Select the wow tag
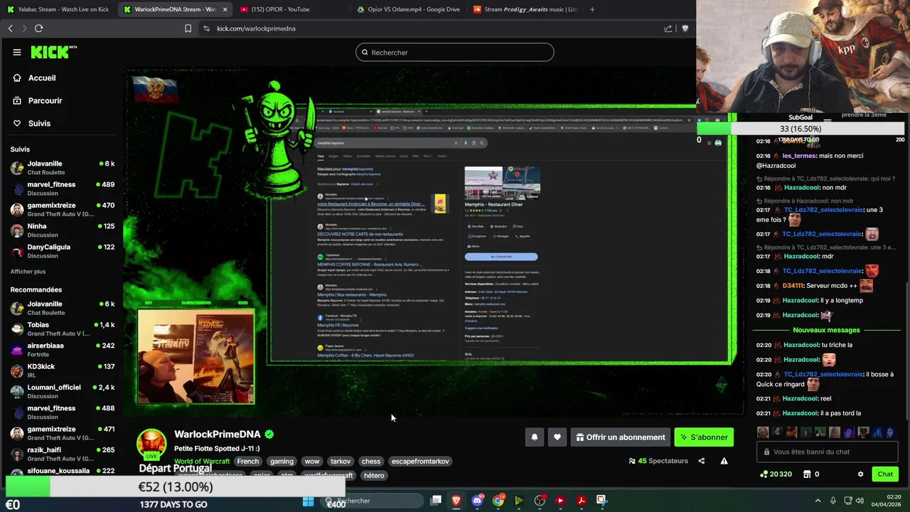This screenshot has height=512, width=910. pyautogui.click(x=312, y=461)
